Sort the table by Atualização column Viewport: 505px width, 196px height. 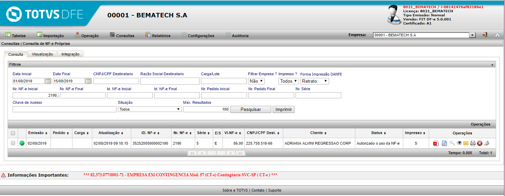coord(111,133)
